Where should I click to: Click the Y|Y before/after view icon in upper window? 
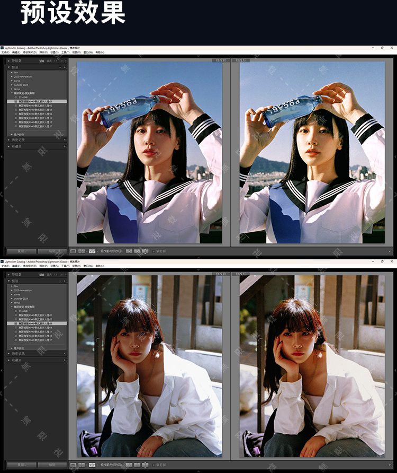click(x=92, y=250)
